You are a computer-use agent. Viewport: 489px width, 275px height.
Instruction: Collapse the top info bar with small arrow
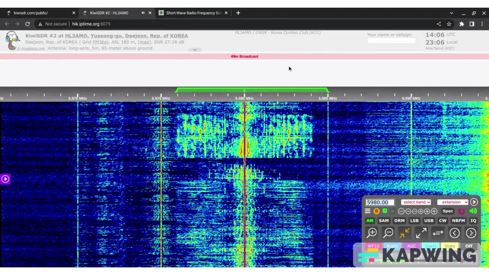pos(195,50)
